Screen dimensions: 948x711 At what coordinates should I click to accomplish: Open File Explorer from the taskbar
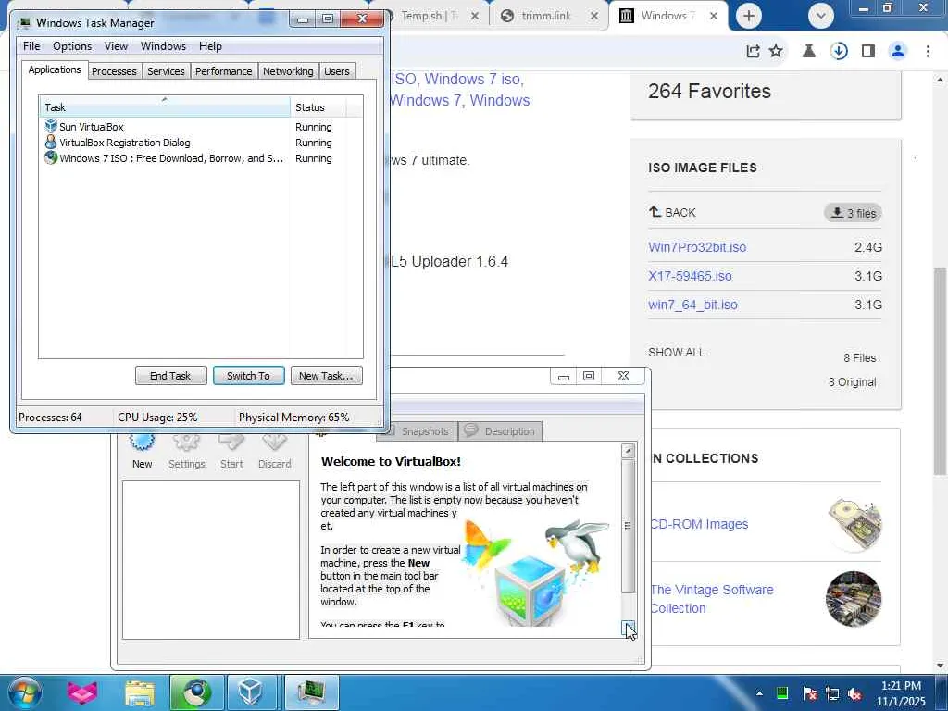pyautogui.click(x=140, y=692)
